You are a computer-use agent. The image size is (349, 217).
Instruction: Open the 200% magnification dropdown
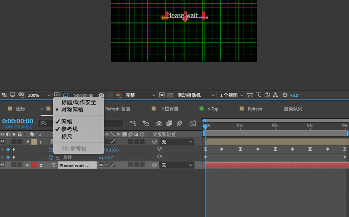pos(39,95)
